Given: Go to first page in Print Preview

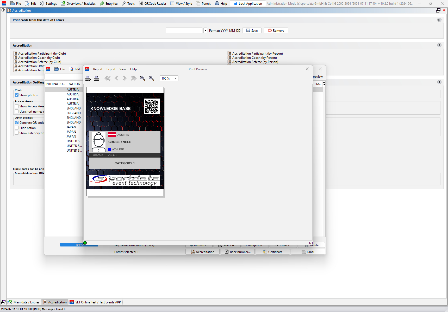Looking at the screenshot, I should pos(108,78).
